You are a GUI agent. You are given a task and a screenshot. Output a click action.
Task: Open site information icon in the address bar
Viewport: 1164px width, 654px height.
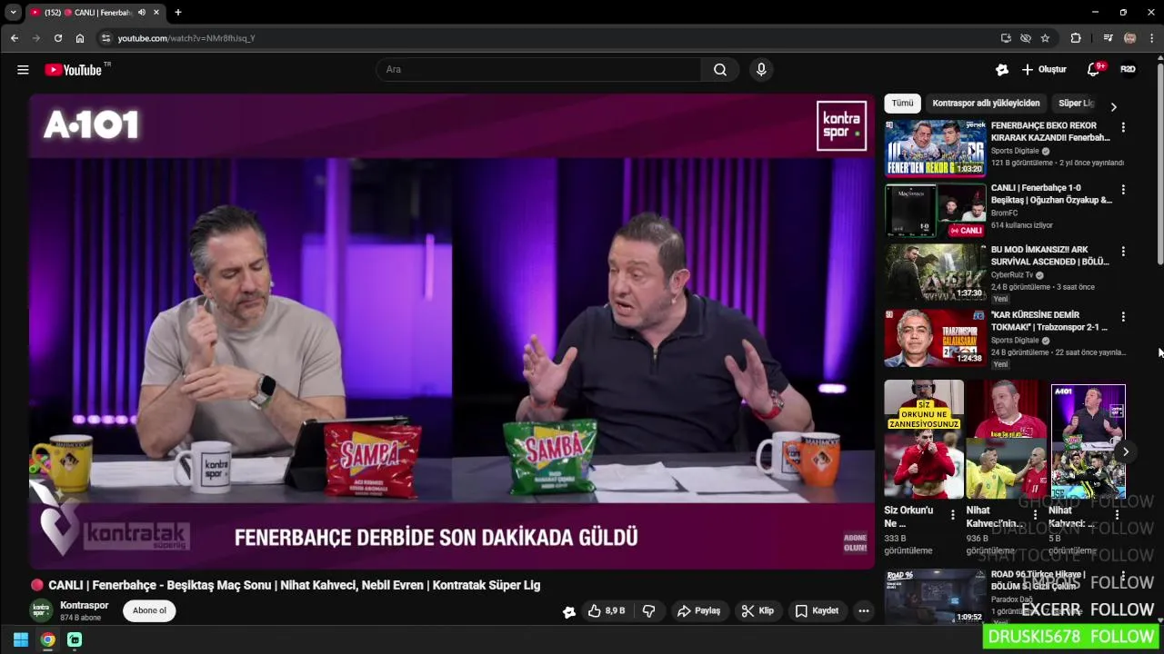(105, 38)
